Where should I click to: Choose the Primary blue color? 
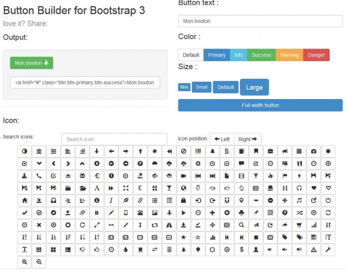[x=217, y=55]
